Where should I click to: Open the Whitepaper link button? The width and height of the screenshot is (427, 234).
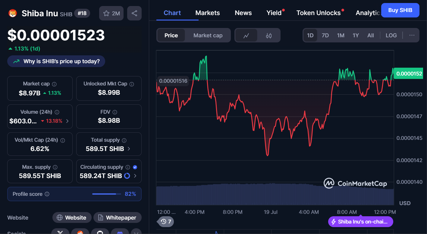click(118, 217)
